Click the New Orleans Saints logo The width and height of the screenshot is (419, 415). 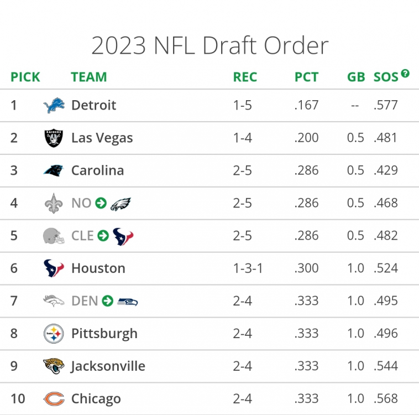[54, 203]
